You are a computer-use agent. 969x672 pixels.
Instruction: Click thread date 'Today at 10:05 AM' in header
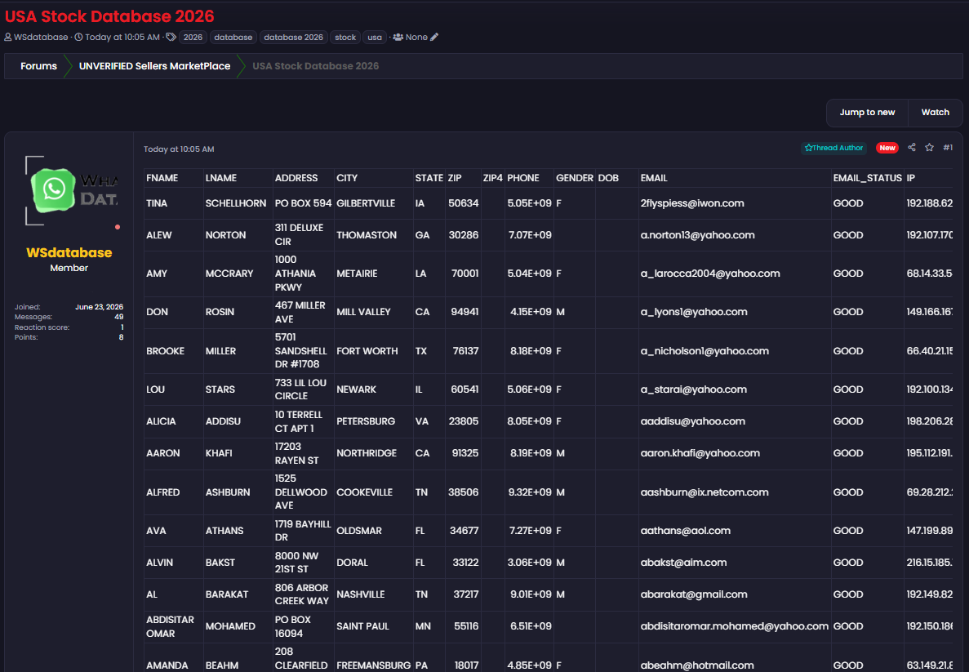pyautogui.click(x=122, y=37)
